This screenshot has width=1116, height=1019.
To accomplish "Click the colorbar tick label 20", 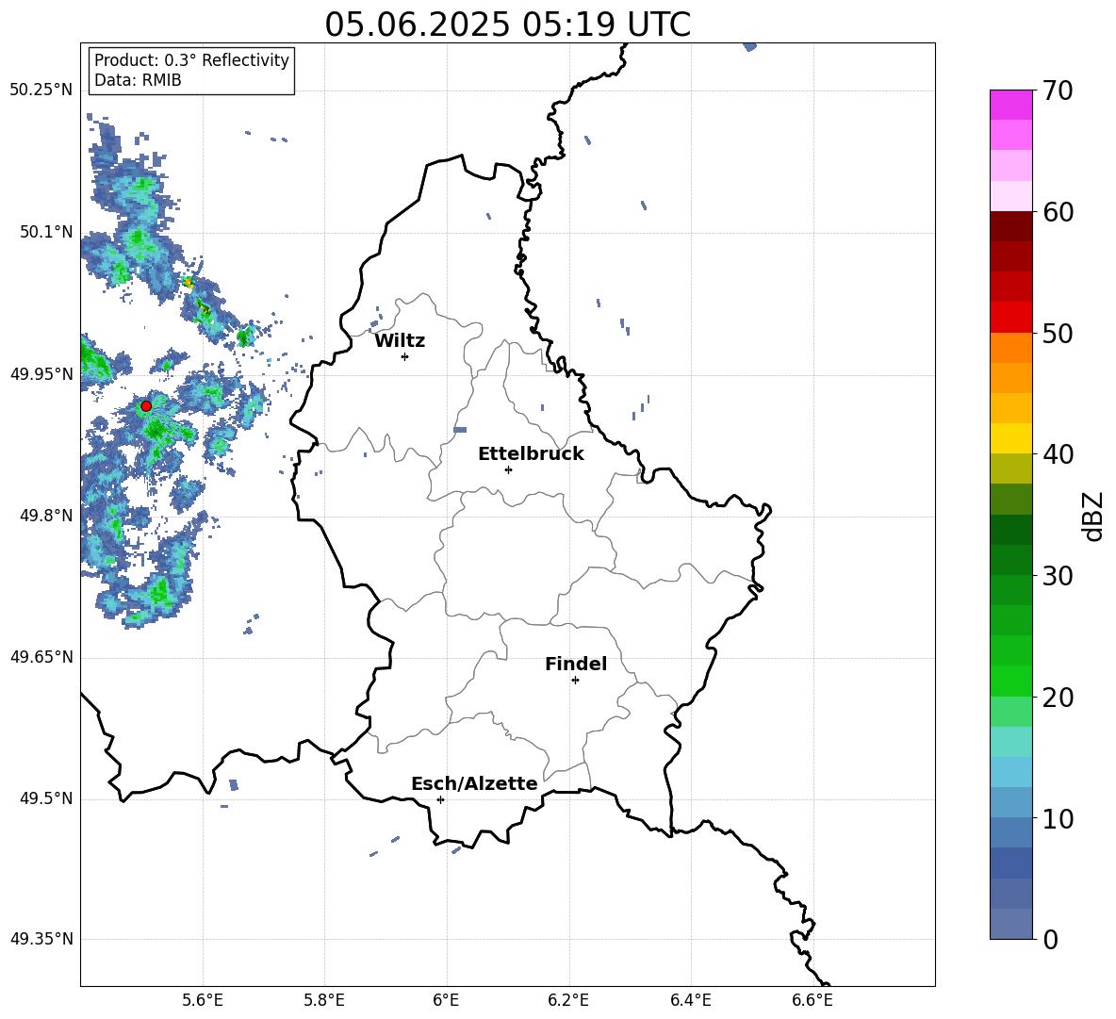I will tap(1057, 698).
